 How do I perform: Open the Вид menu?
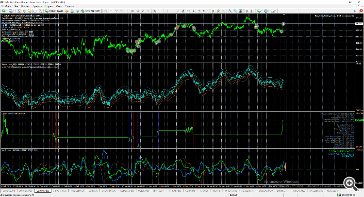pos(16,6)
